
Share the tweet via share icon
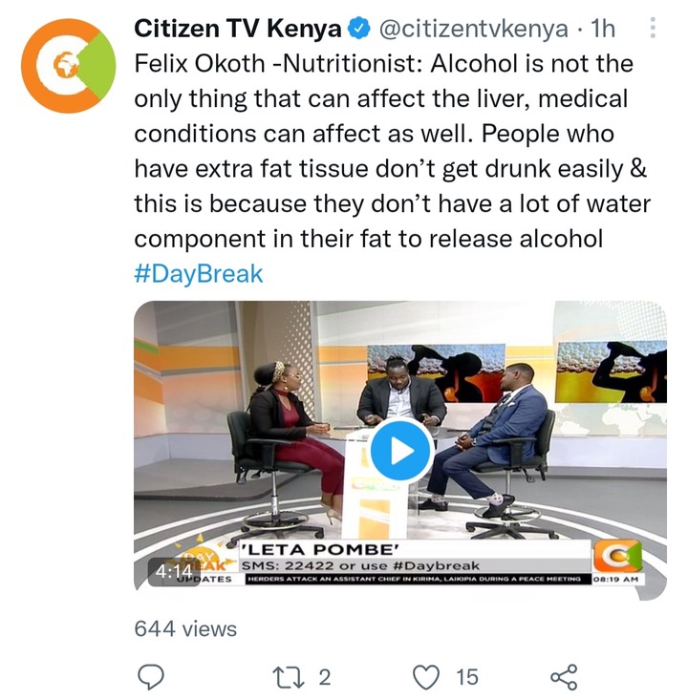pyautogui.click(x=564, y=677)
